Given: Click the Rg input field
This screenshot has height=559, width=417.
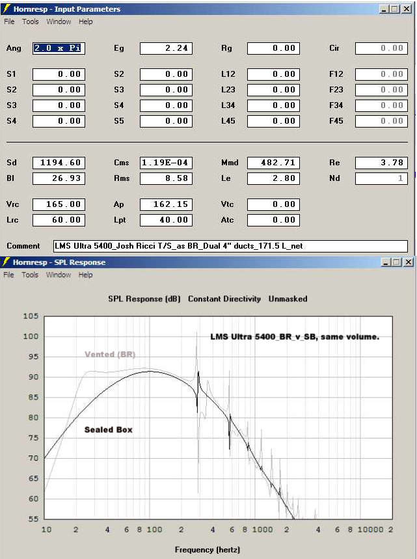Looking at the screenshot, I should click(x=273, y=48).
